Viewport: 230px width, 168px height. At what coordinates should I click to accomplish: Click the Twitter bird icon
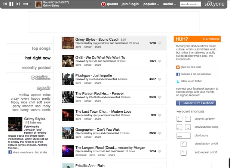click(178, 81)
